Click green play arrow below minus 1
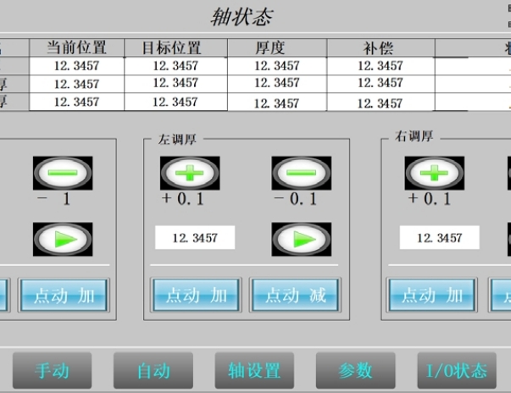Screen dimensions: 511x393 (63, 239)
